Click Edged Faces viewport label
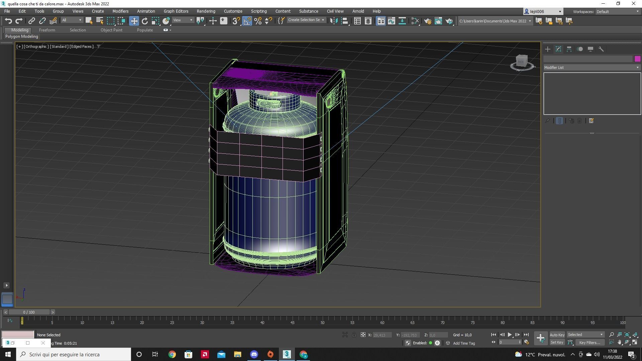The image size is (642, 361). 82,46
